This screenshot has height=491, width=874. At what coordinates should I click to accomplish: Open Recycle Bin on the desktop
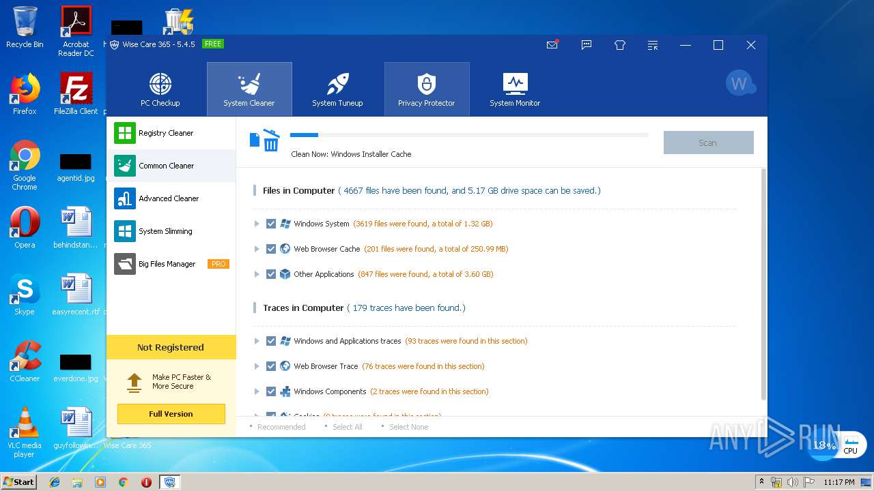(x=25, y=27)
